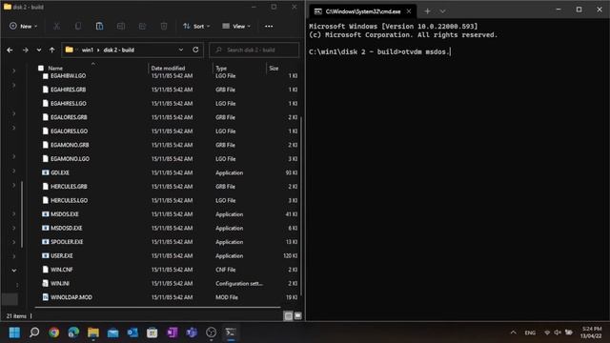Open the Windows Start menu

[x=15, y=333]
